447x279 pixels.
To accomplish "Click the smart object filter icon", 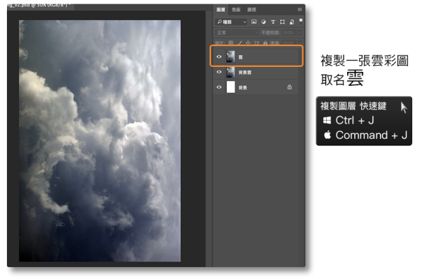I will pos(290,22).
